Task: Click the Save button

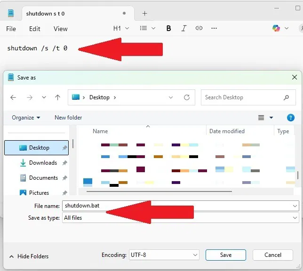Action: [226, 255]
